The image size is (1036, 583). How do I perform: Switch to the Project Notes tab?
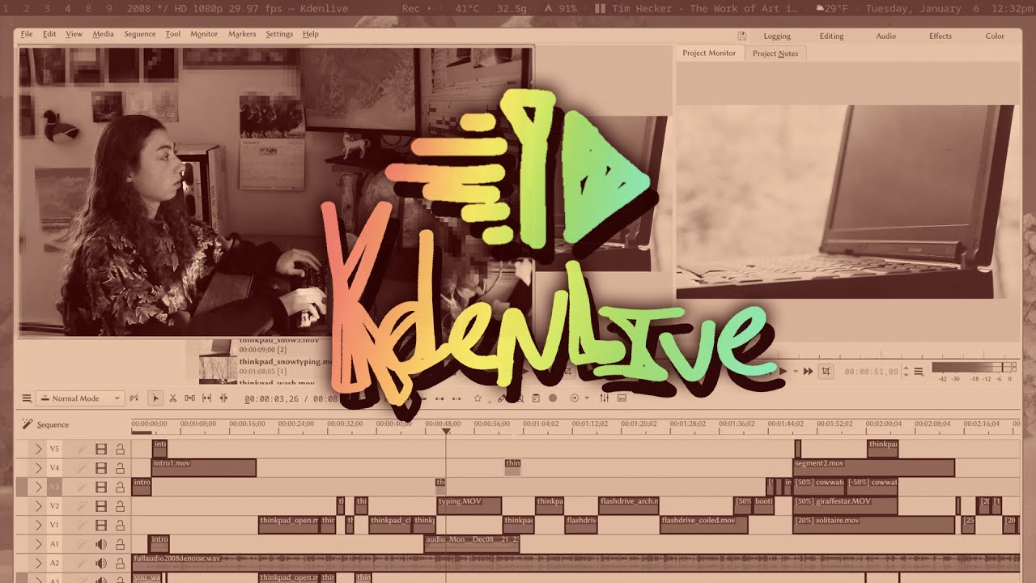pos(775,53)
